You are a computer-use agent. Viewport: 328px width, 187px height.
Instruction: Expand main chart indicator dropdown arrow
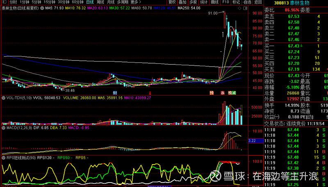tap(42, 8)
